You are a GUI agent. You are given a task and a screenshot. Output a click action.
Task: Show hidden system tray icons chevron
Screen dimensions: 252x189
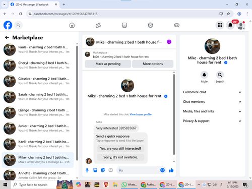[x=199, y=185]
